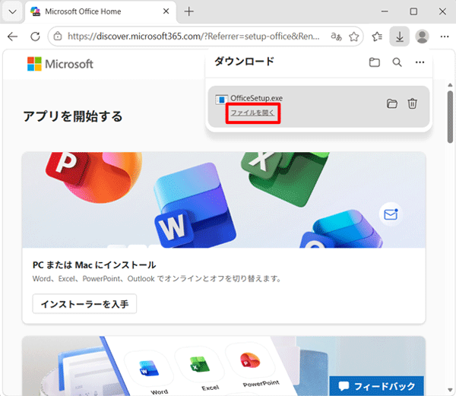Screen dimensions: 456x396
Task: Open more options in downloads panel
Action: pyautogui.click(x=420, y=62)
